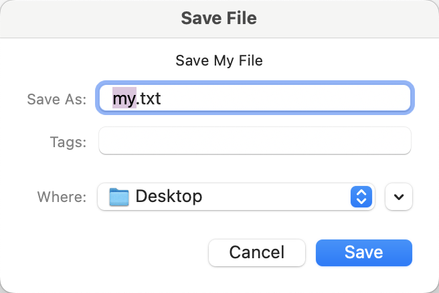Expand the full file browser with chevron button
The image size is (439, 293).
(x=400, y=197)
